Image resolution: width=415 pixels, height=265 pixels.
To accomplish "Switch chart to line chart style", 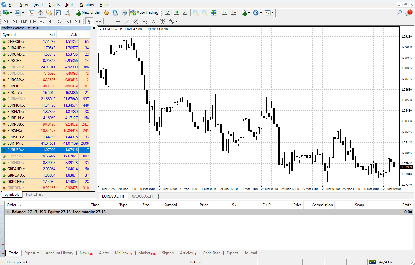I will point(185,13).
